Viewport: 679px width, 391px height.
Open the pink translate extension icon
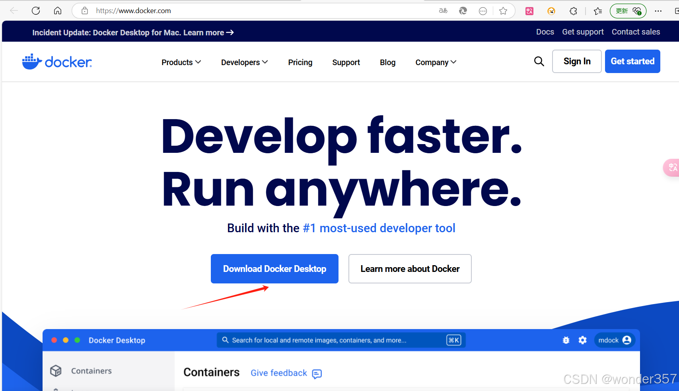pyautogui.click(x=529, y=11)
